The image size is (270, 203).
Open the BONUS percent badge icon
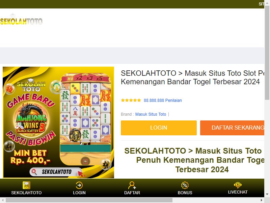coord(185,185)
